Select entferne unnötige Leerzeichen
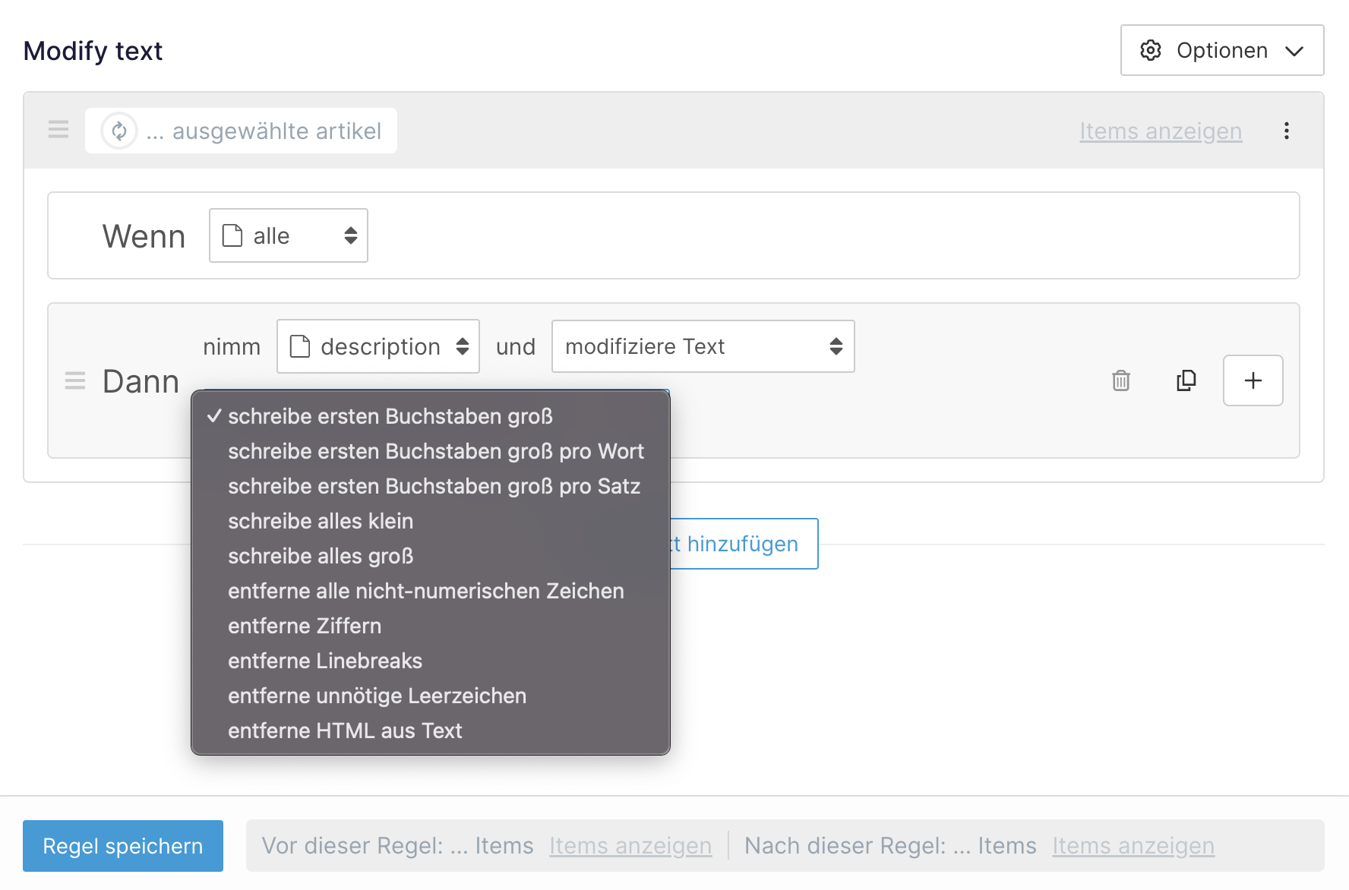Viewport: 1349px width, 890px height. [x=431, y=696]
